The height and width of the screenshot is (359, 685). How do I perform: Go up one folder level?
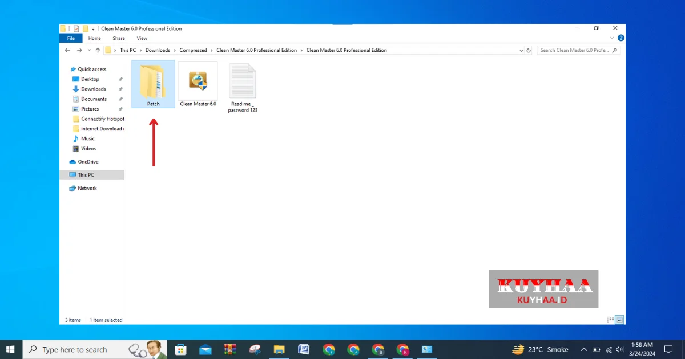98,50
